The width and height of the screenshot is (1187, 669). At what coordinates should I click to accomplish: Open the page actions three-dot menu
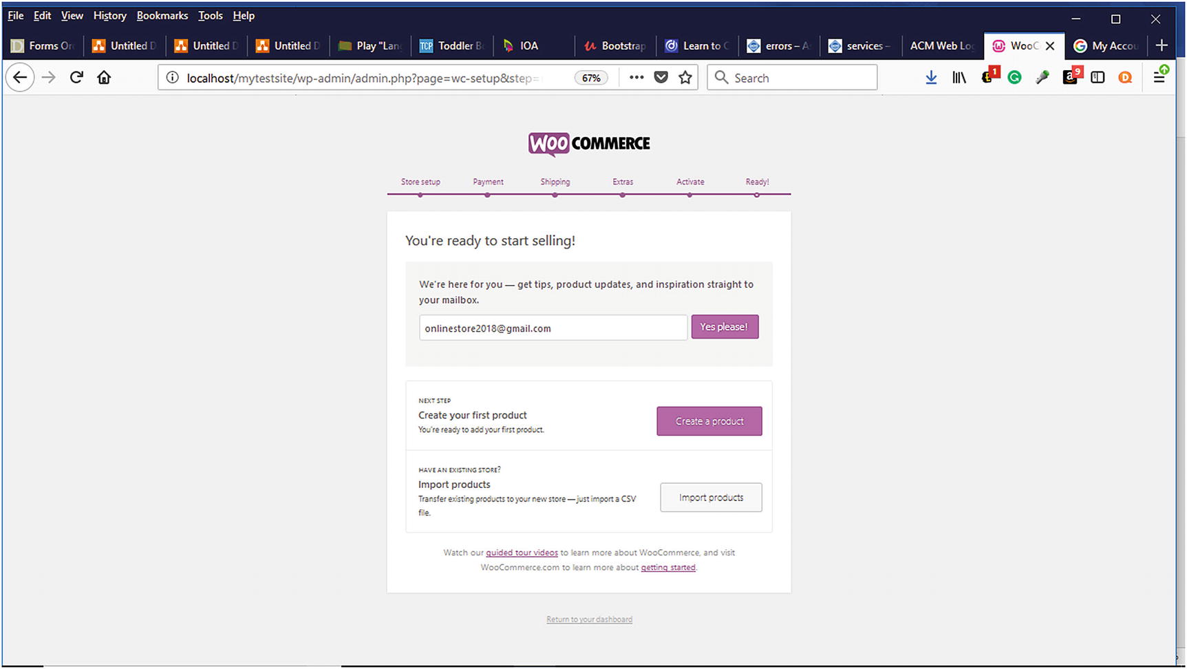(x=637, y=78)
